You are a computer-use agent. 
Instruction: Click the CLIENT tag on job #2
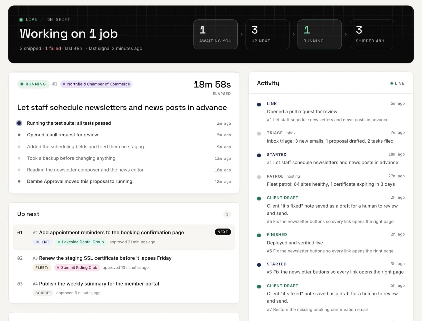(x=42, y=242)
